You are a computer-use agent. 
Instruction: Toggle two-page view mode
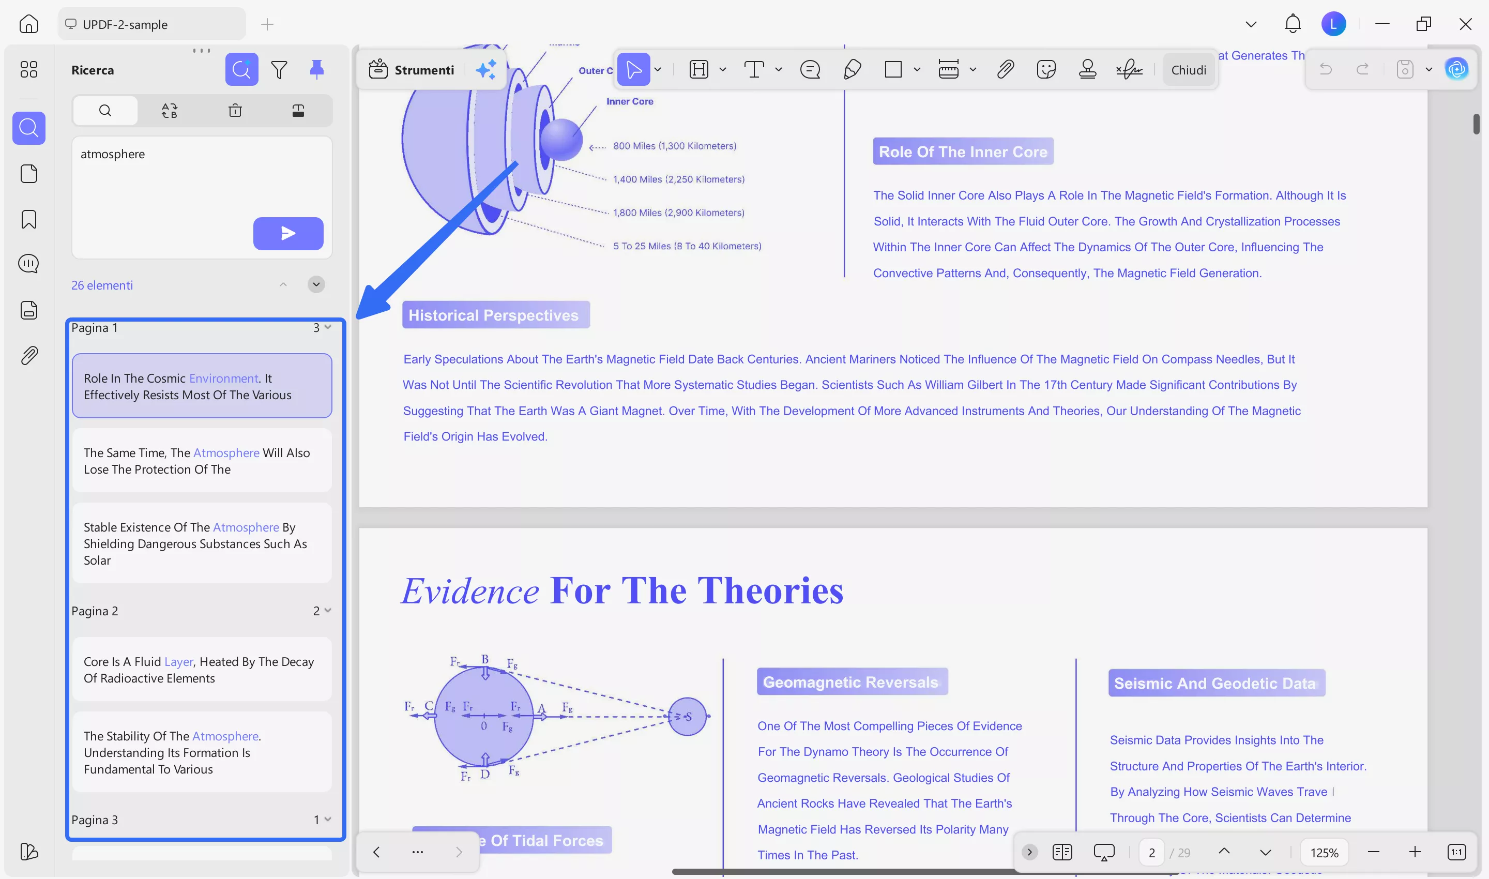(x=1062, y=852)
